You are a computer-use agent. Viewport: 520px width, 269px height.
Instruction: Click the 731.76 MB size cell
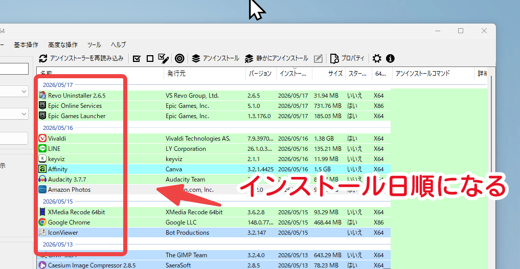click(x=328, y=106)
